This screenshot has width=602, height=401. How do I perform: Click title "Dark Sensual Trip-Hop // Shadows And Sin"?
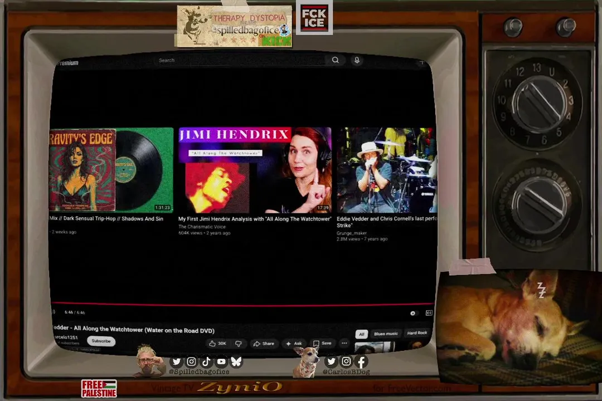113,218
